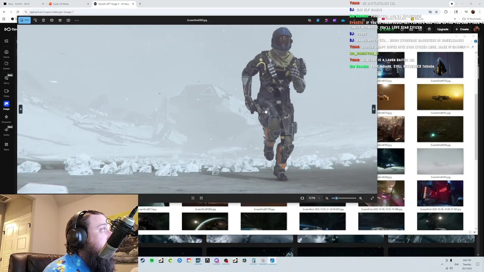Click the bookmark star in address bar
The width and height of the screenshot is (484, 272).
[436, 12]
